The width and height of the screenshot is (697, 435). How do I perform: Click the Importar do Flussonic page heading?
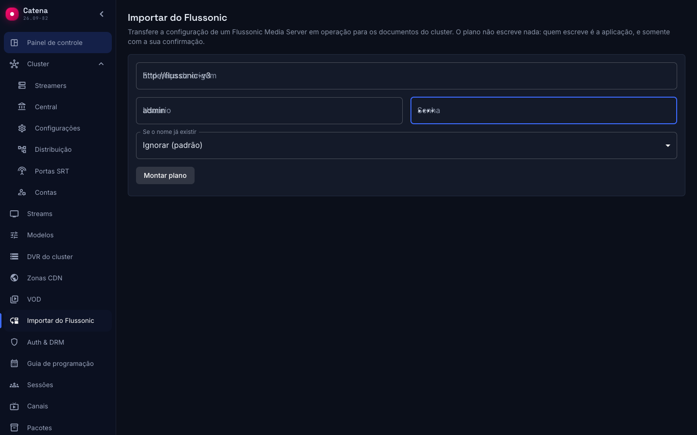[177, 17]
